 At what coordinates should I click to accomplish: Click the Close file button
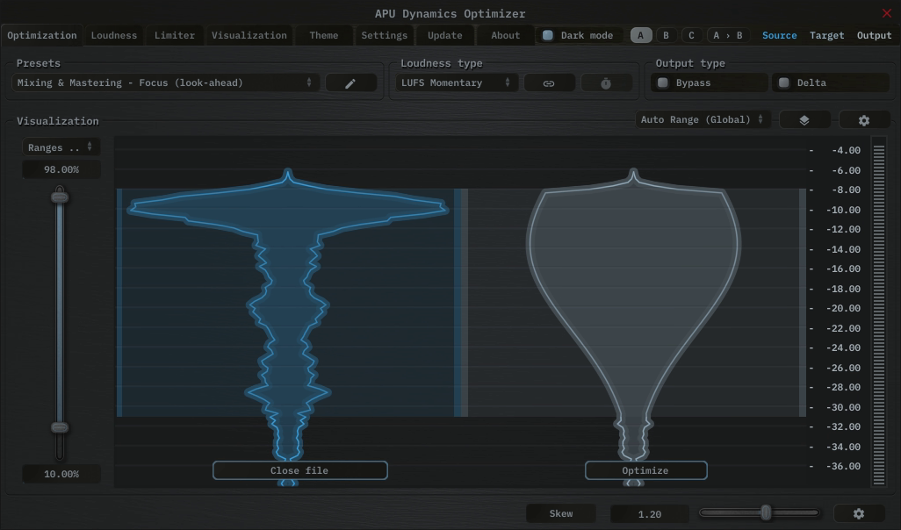(x=299, y=471)
